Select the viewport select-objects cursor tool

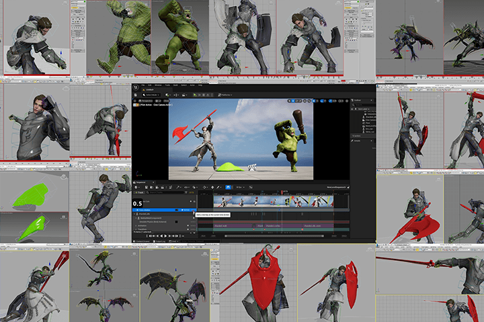289,101
